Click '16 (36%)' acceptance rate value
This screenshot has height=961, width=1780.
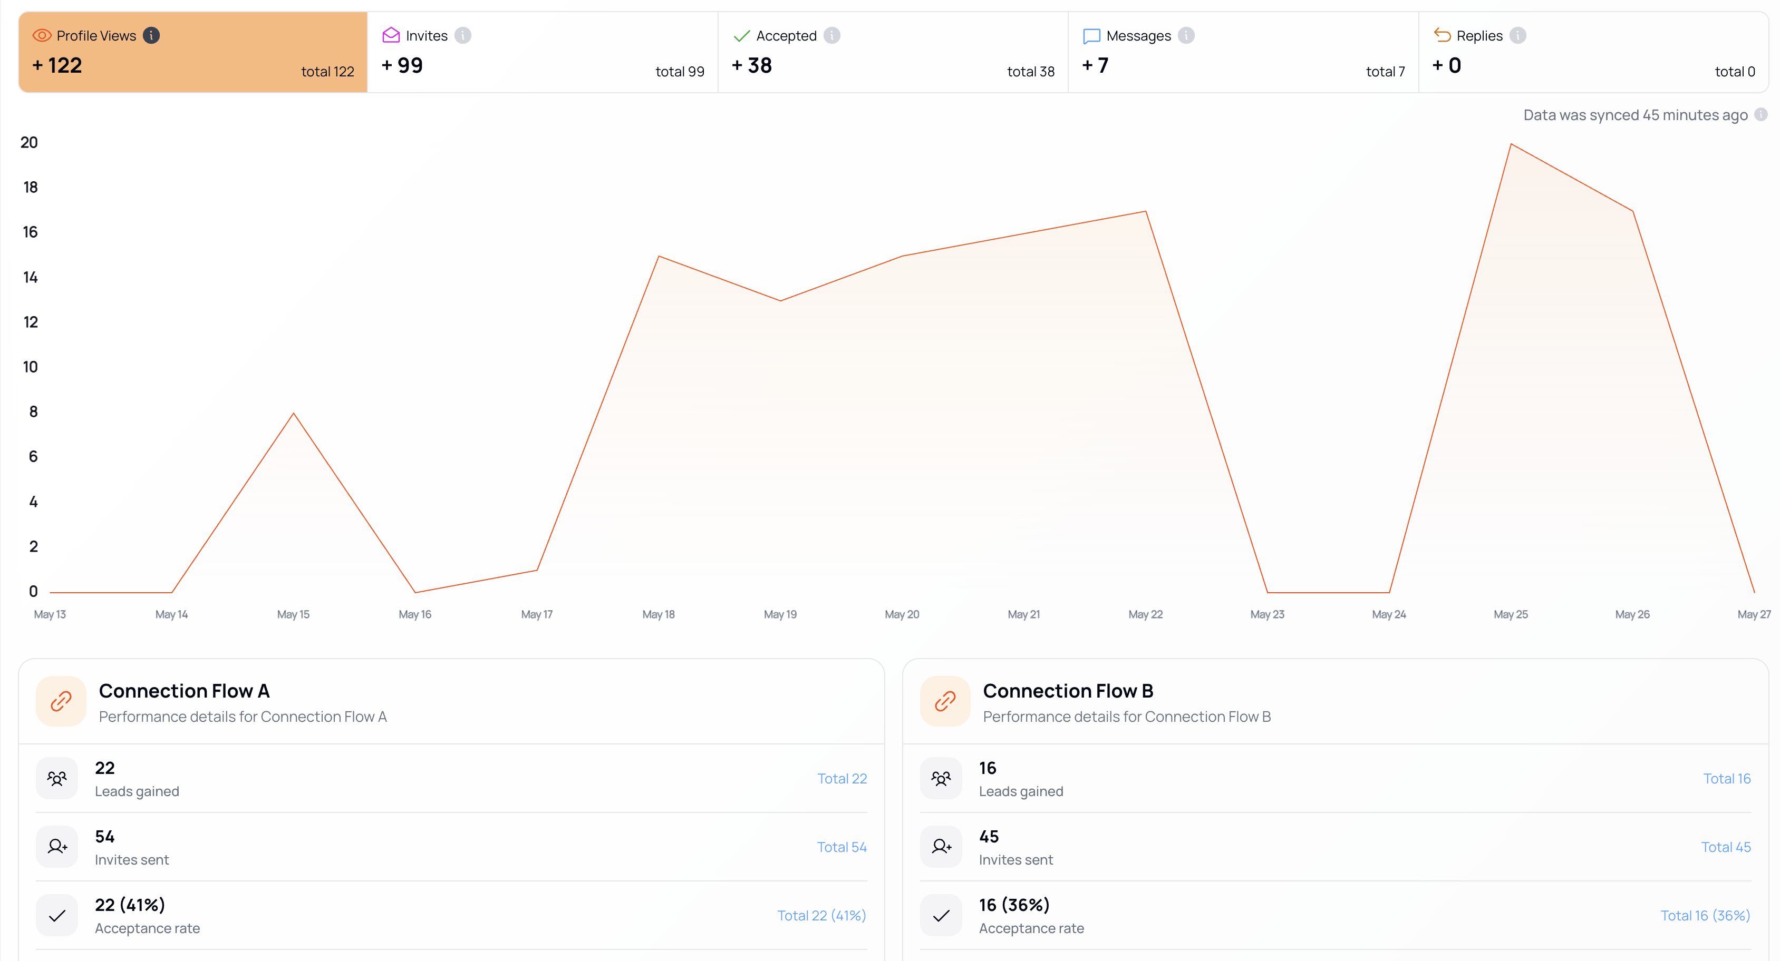click(x=1014, y=905)
